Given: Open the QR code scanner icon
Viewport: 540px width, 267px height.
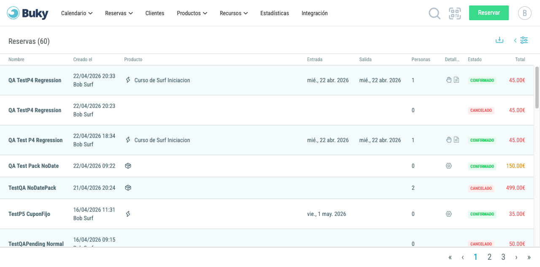Looking at the screenshot, I should pos(455,13).
